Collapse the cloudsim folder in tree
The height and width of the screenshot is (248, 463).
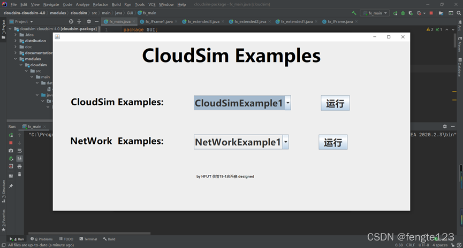[21, 65]
